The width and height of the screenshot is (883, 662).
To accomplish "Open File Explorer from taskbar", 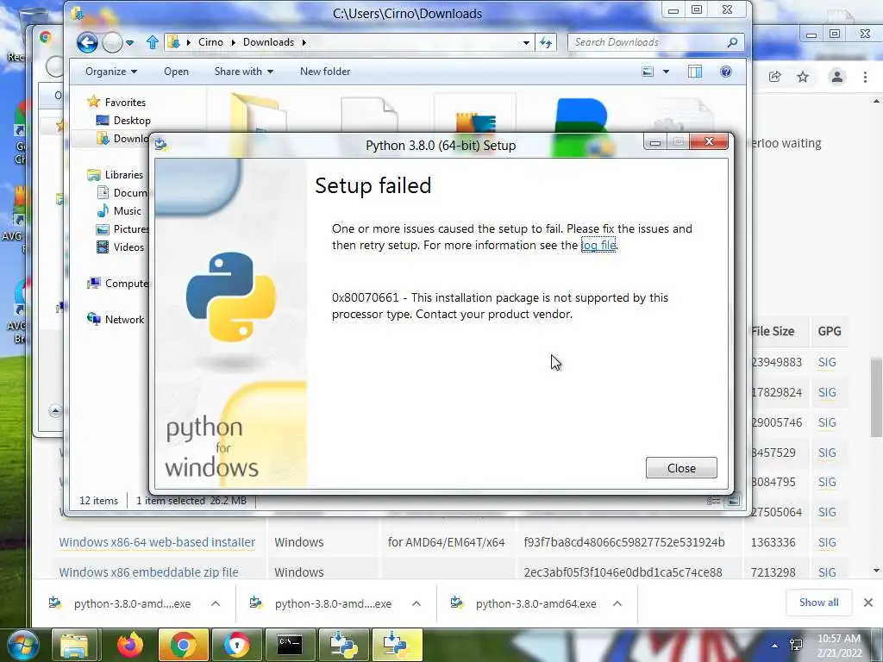I will tap(74, 645).
